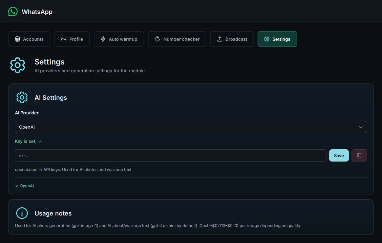Screen dimensions: 382x243
Task: Click the Usage notes info icon
Action: pyautogui.click(x=22, y=213)
